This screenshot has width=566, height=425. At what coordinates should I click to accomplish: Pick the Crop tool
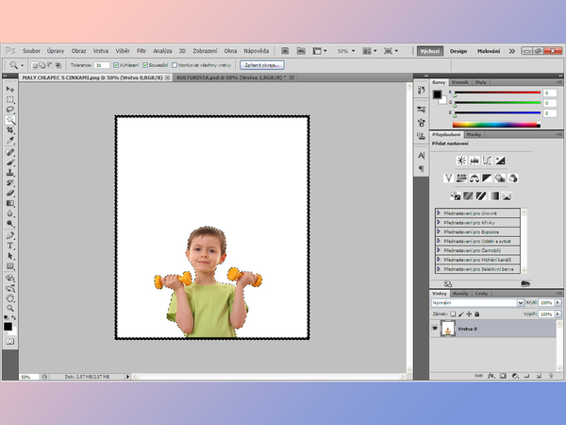point(10,131)
